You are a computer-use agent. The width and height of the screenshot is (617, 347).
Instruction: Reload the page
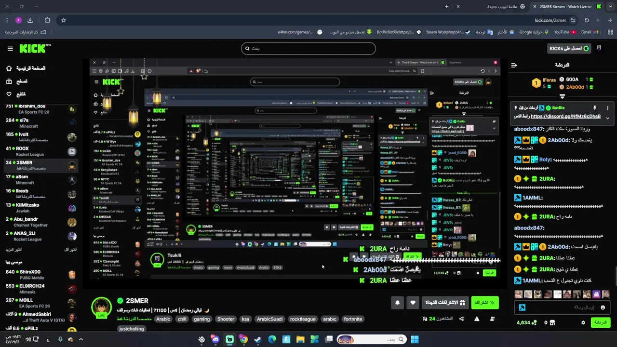pyautogui.click(x=587, y=20)
